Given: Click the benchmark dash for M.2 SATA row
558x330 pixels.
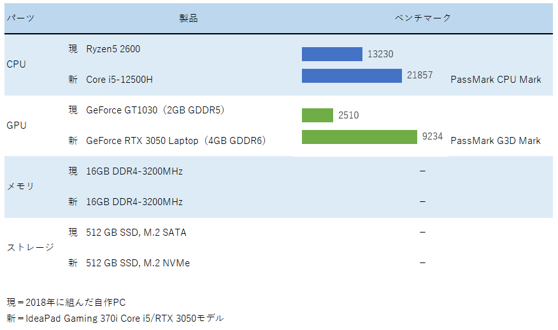Looking at the screenshot, I should click(423, 233).
